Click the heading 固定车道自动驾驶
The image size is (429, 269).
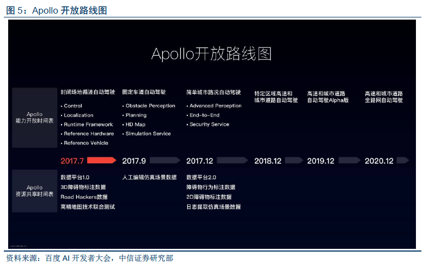pos(144,92)
